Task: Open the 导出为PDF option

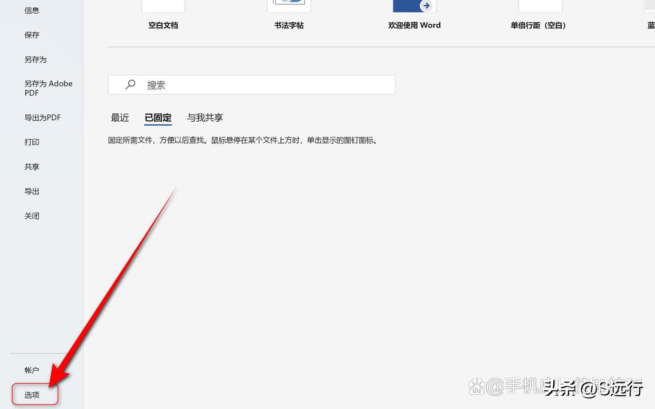Action: pyautogui.click(x=42, y=117)
